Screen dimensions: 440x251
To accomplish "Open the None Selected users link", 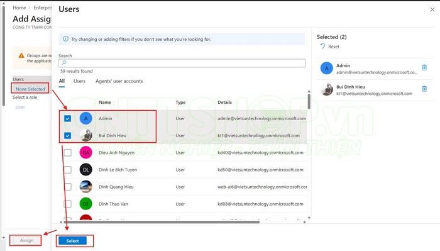I will (30, 89).
